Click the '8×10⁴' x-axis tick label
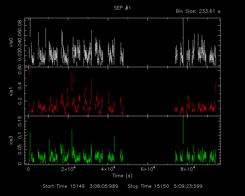This screenshot has width=245, height=196. tap(188, 169)
